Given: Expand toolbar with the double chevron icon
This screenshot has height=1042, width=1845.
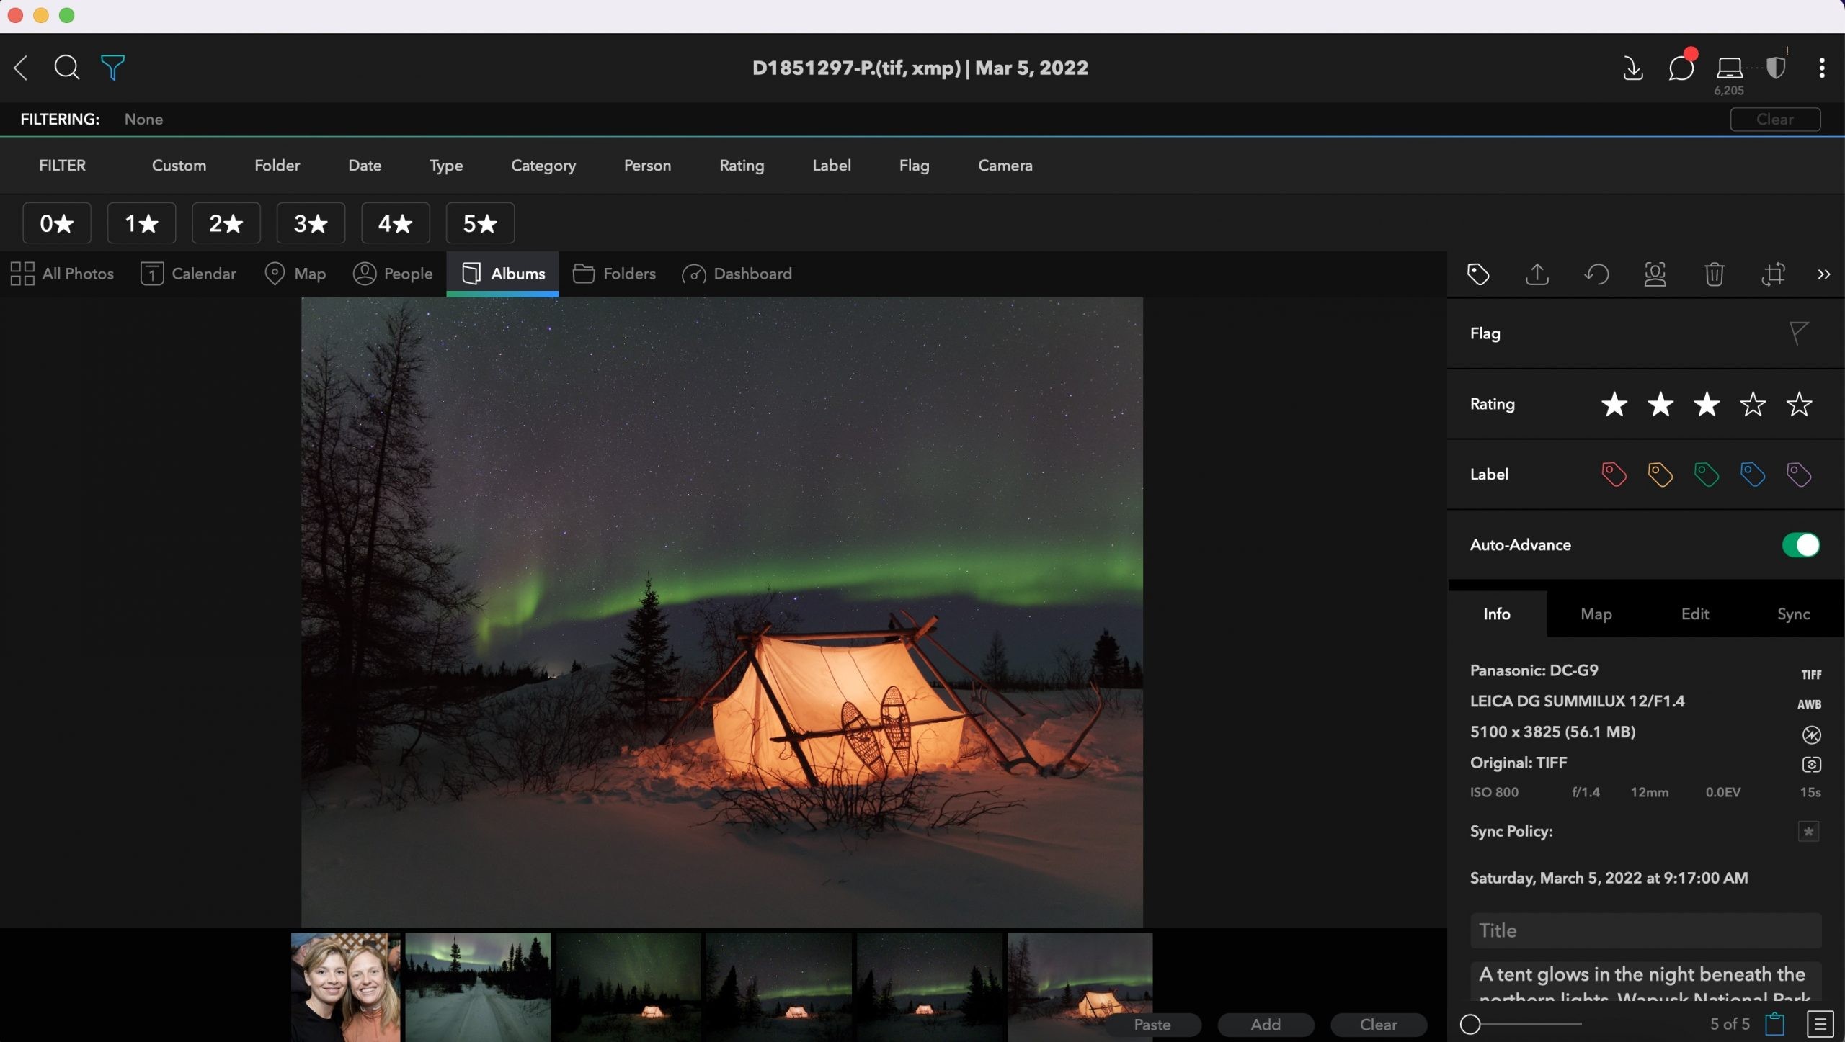Looking at the screenshot, I should (1823, 274).
